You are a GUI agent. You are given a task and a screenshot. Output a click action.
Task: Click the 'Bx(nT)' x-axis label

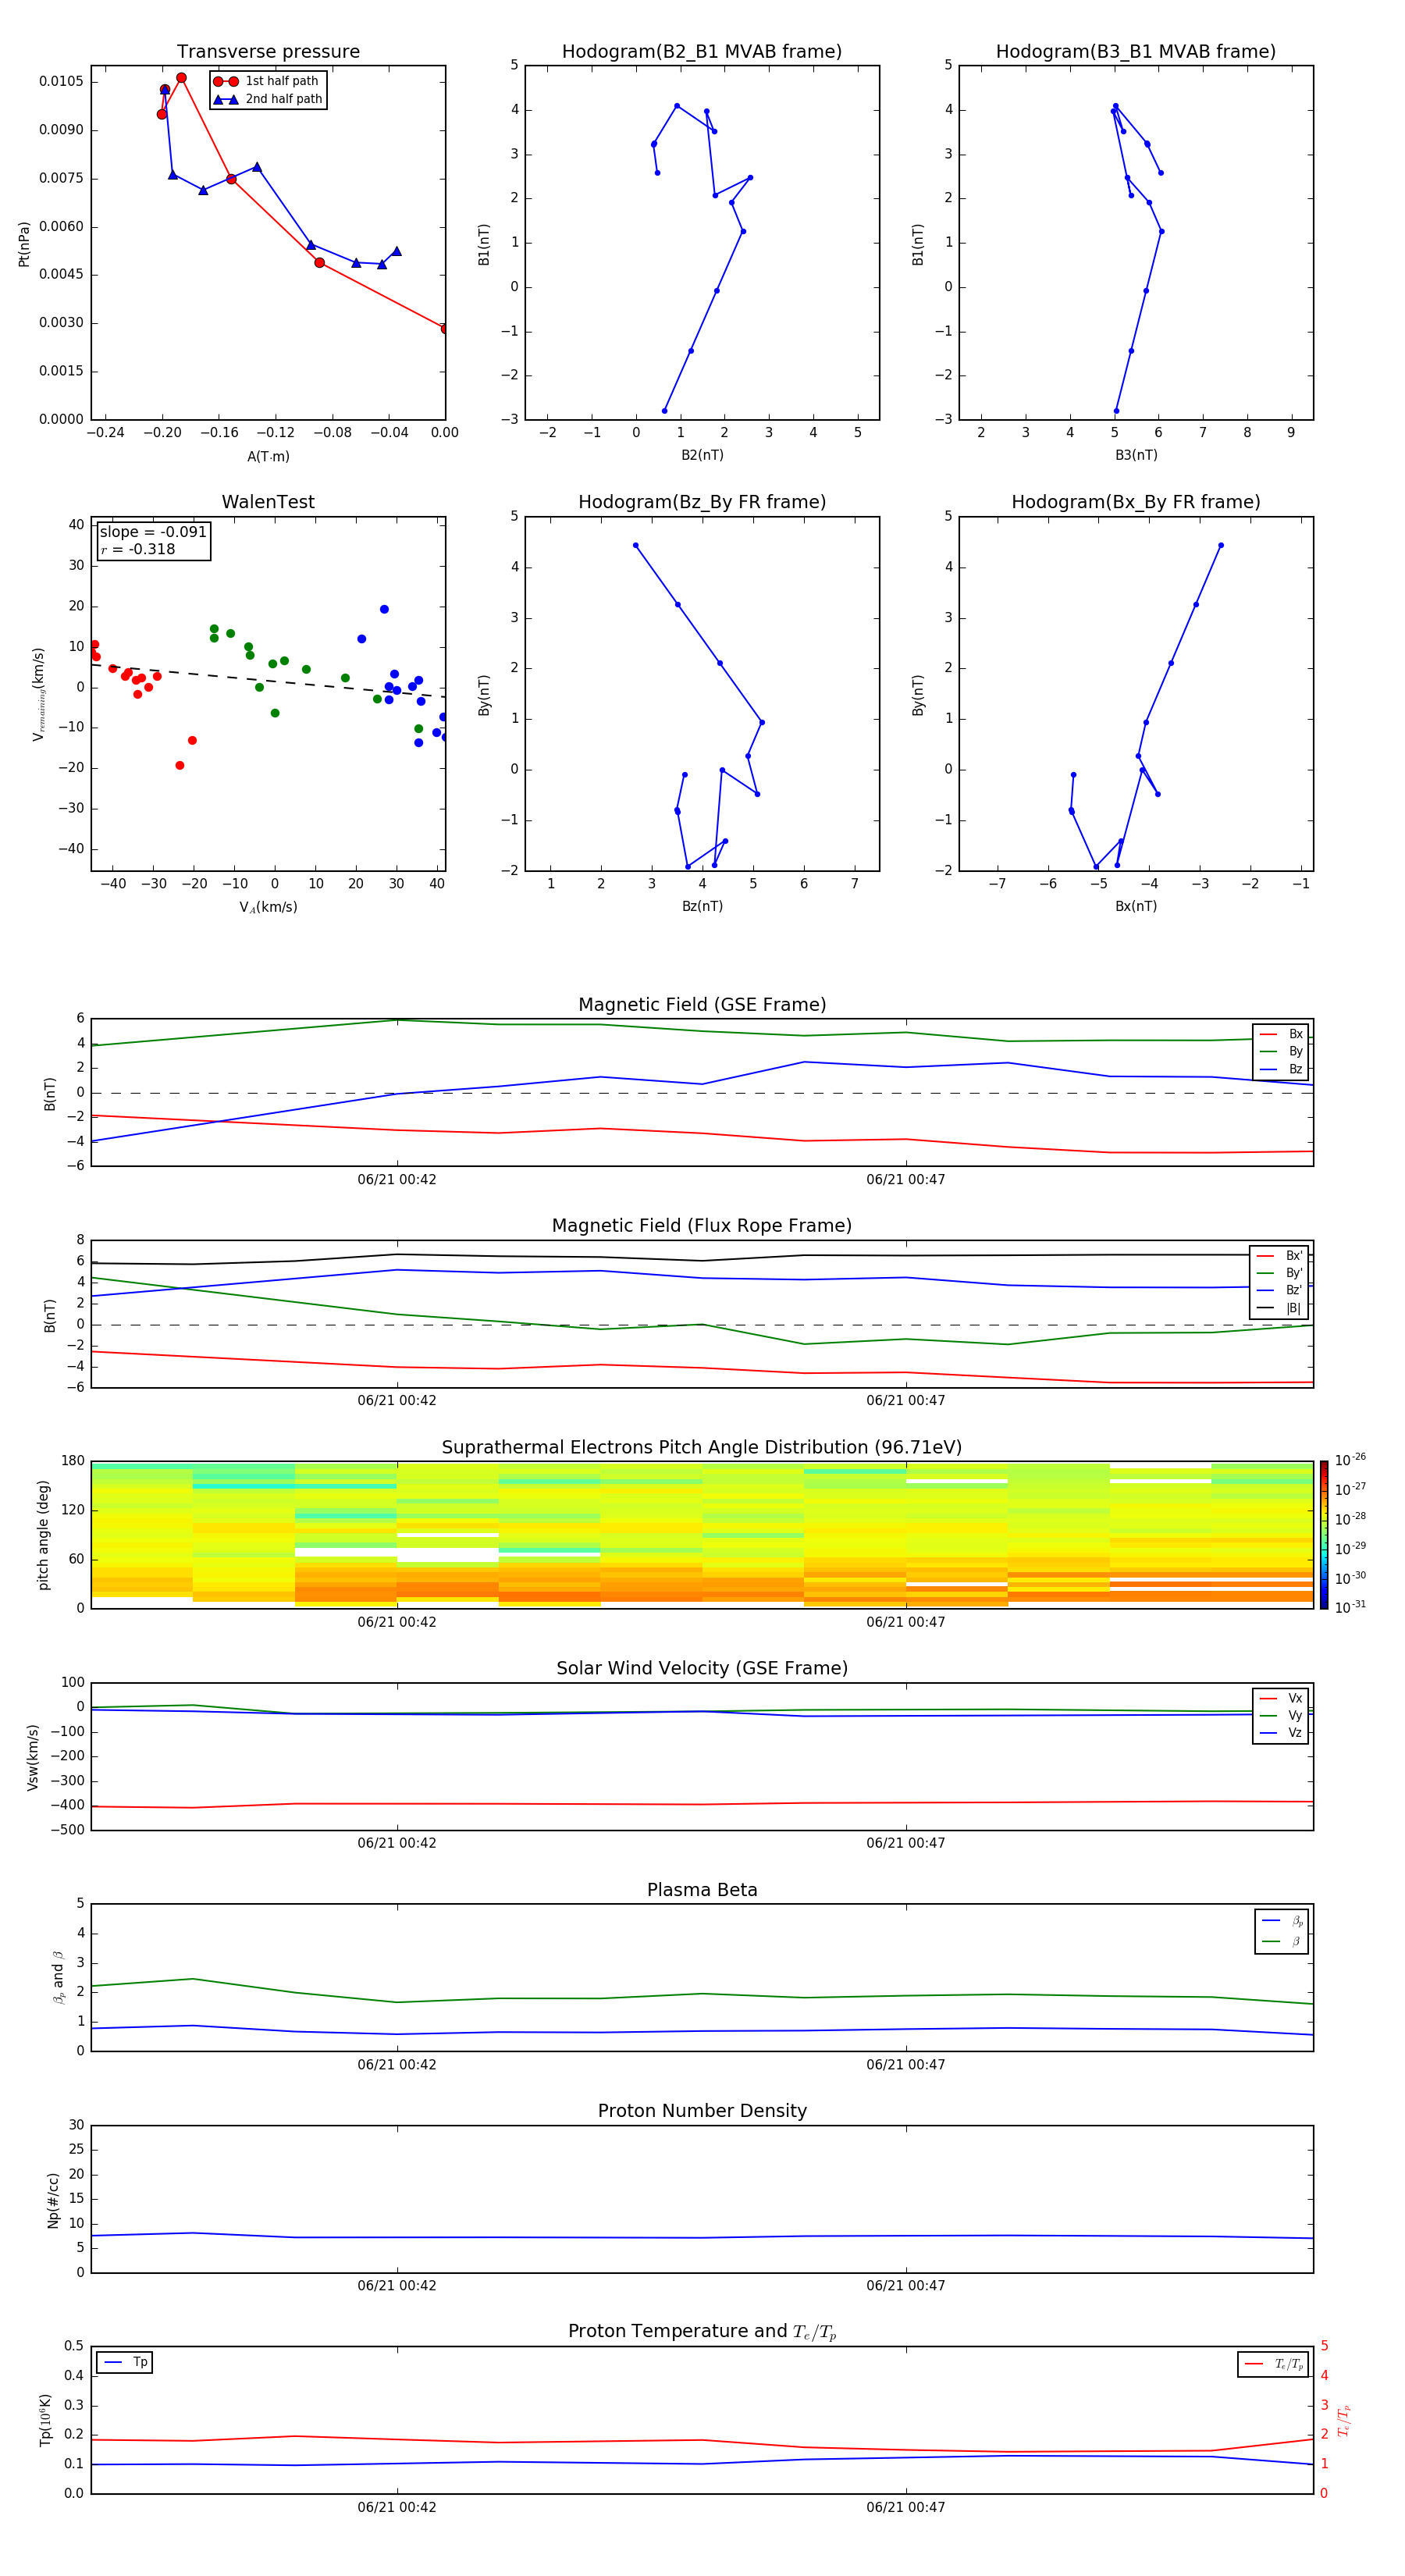pyautogui.click(x=1136, y=906)
